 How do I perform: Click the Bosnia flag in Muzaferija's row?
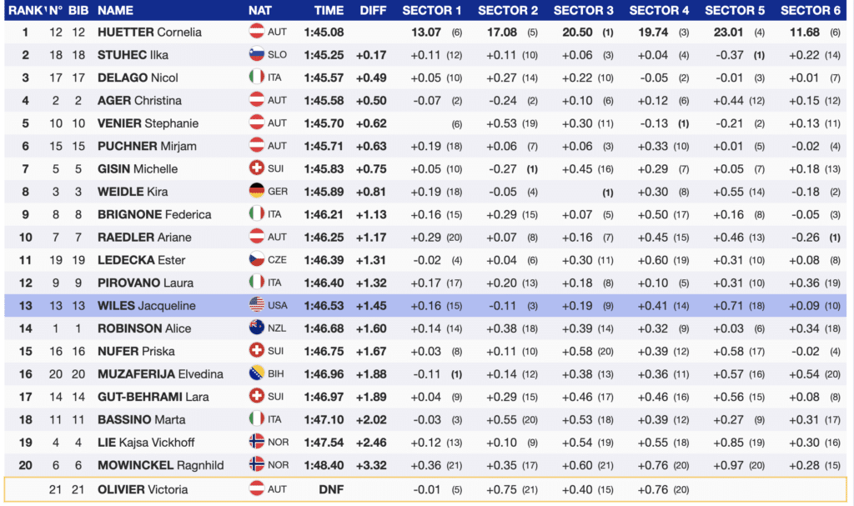[257, 373]
